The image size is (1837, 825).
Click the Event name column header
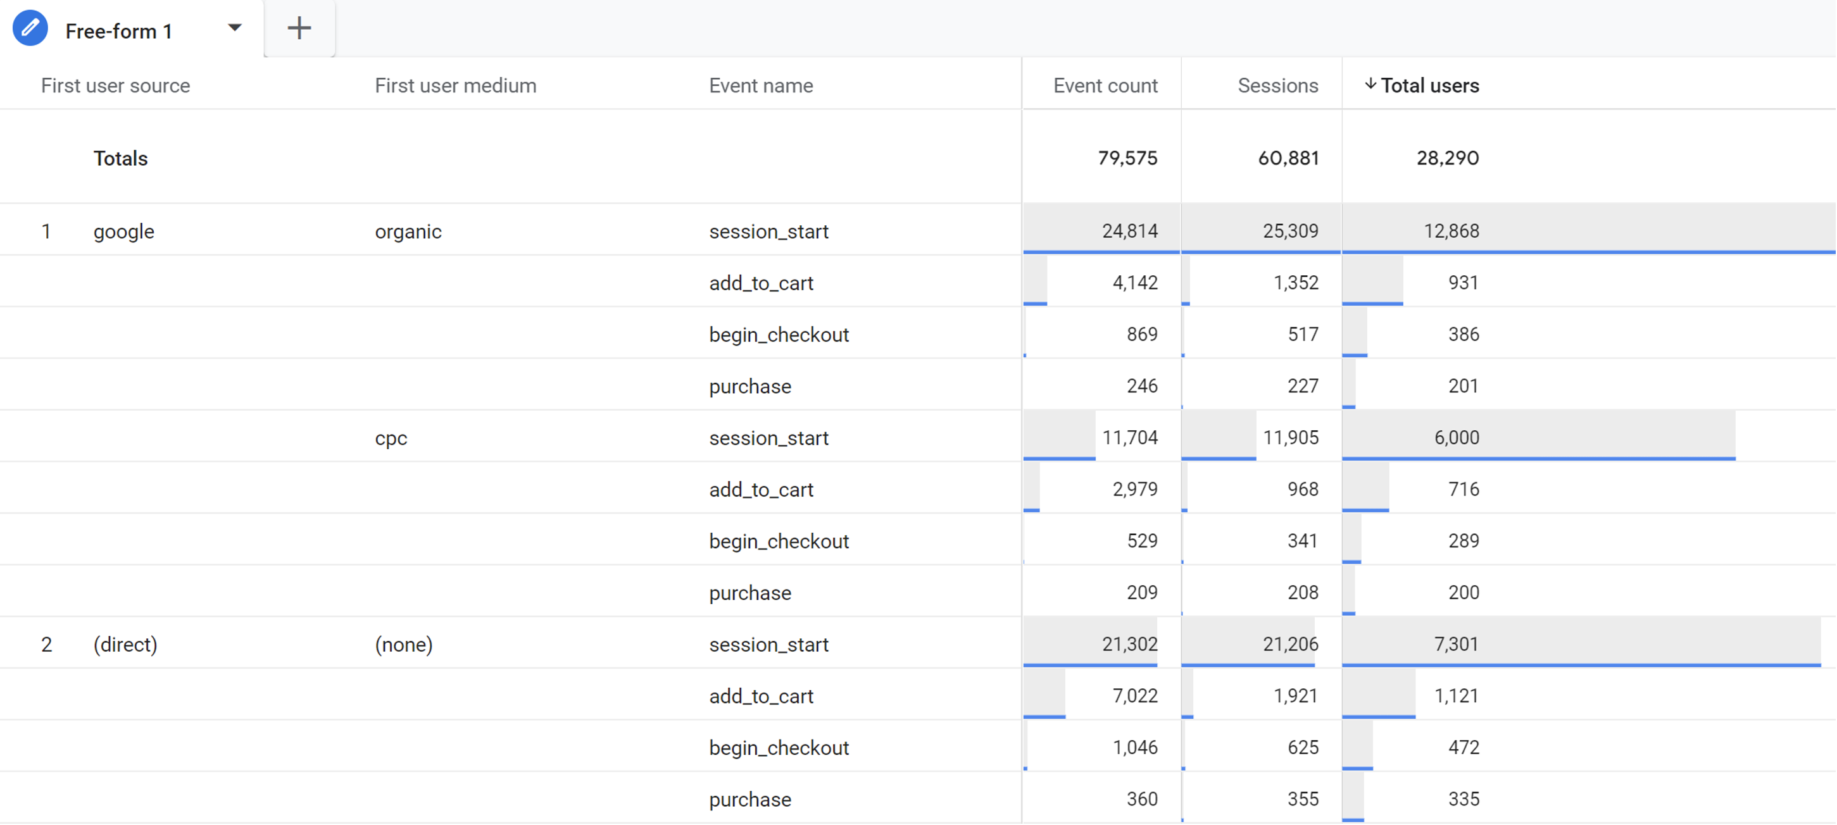pos(760,85)
